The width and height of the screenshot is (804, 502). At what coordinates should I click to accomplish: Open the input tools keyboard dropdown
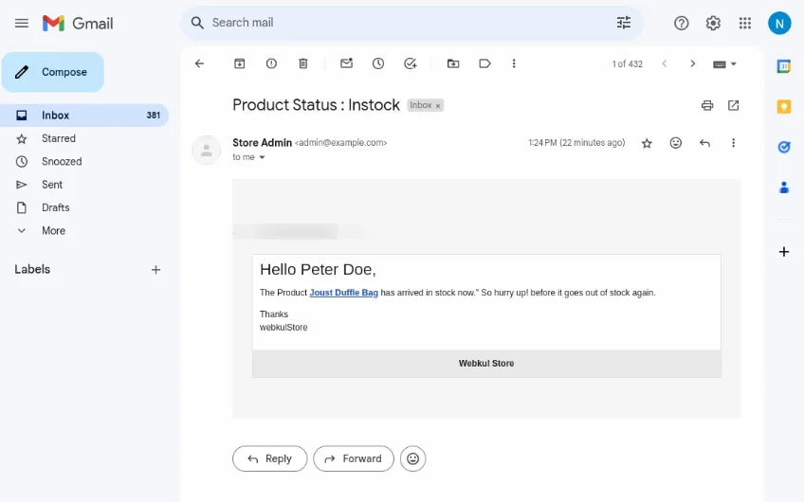point(724,63)
